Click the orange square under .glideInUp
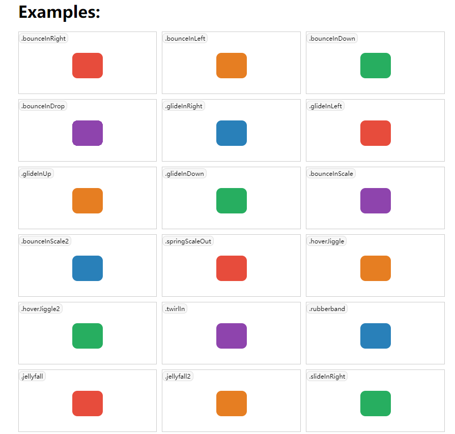The height and width of the screenshot is (434, 455). (x=88, y=201)
